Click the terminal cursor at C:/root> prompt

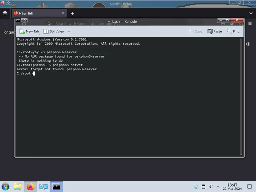click(34, 74)
